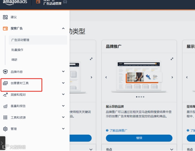Expand the 洞察和规划 chevron
This screenshot has height=151, width=195.
coord(63,94)
